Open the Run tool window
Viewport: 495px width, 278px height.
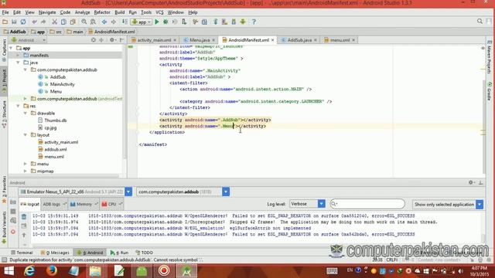[119, 253]
